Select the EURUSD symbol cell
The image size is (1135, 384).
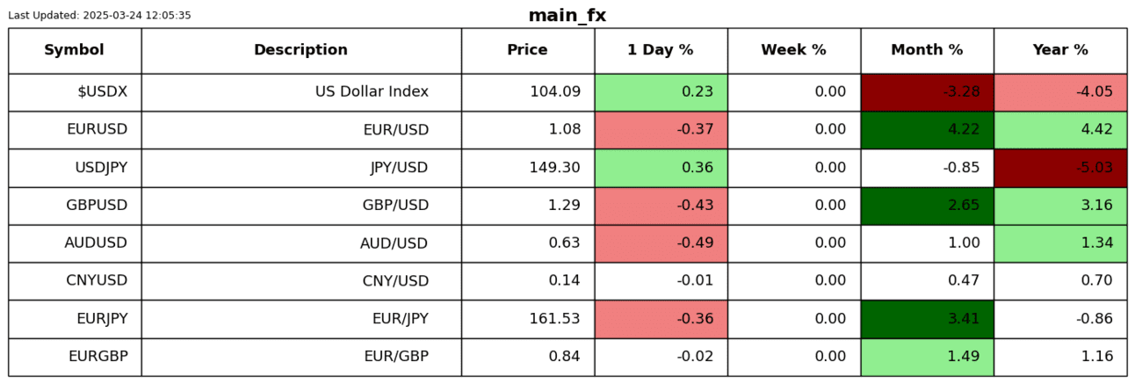pos(75,129)
